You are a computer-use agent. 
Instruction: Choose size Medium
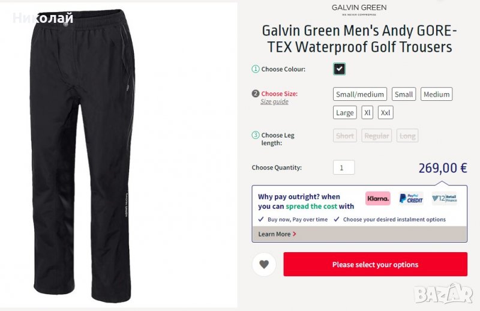tap(437, 94)
